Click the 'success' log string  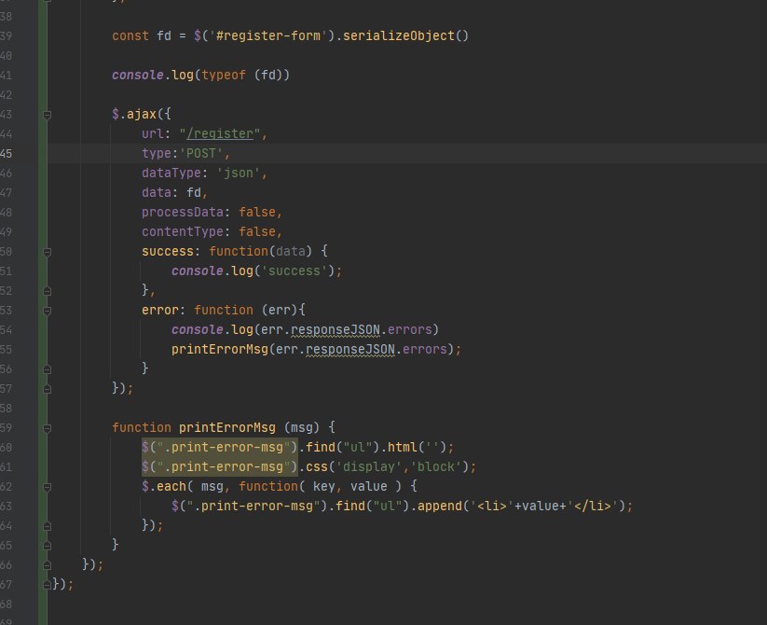coord(294,271)
